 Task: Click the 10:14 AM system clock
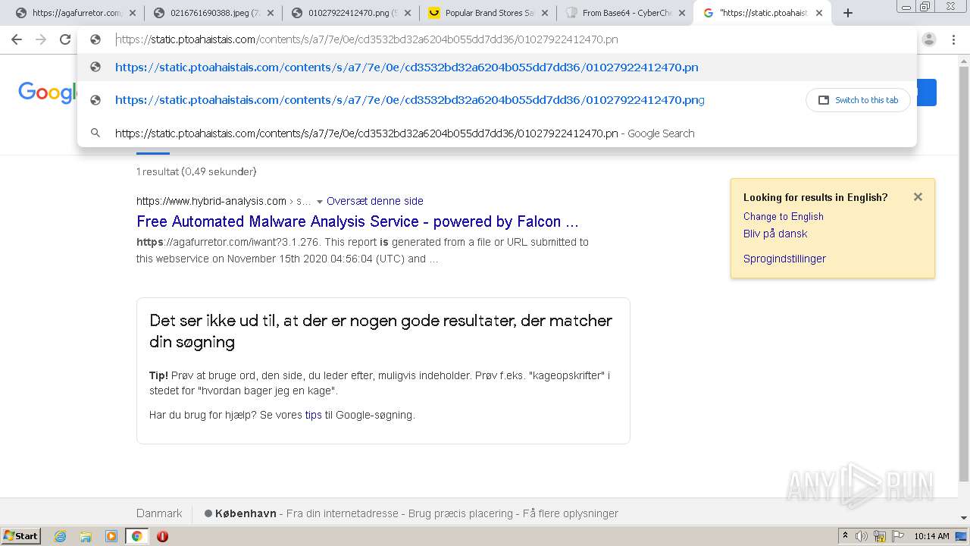931,536
